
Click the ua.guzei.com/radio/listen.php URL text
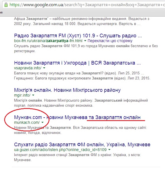point(60,150)
